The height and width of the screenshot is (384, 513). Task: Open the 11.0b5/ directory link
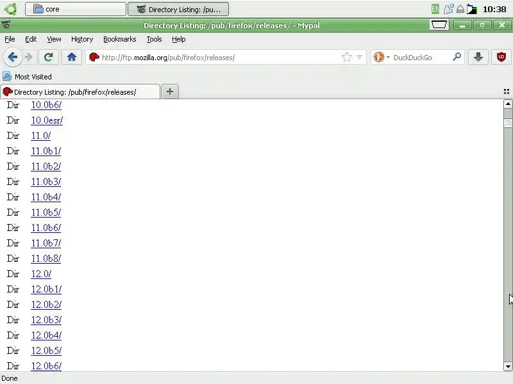46,212
